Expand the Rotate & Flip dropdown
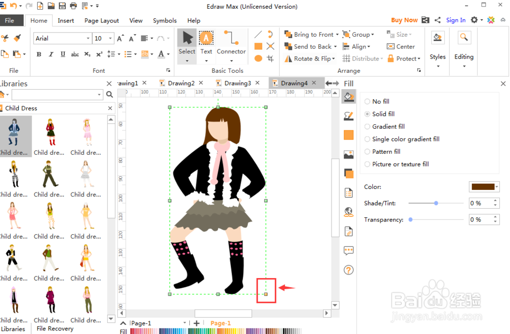Viewport: 510px width, 334px height. click(334, 59)
